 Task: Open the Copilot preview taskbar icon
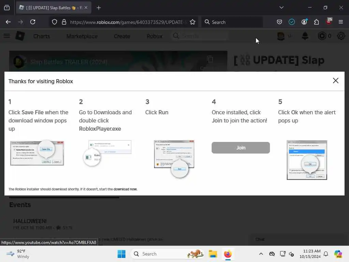(x=338, y=254)
